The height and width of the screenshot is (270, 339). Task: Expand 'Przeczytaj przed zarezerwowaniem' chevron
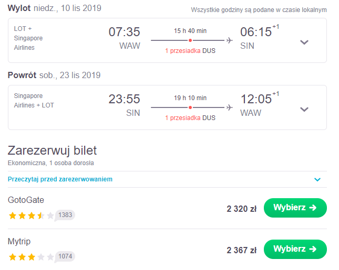(317, 179)
